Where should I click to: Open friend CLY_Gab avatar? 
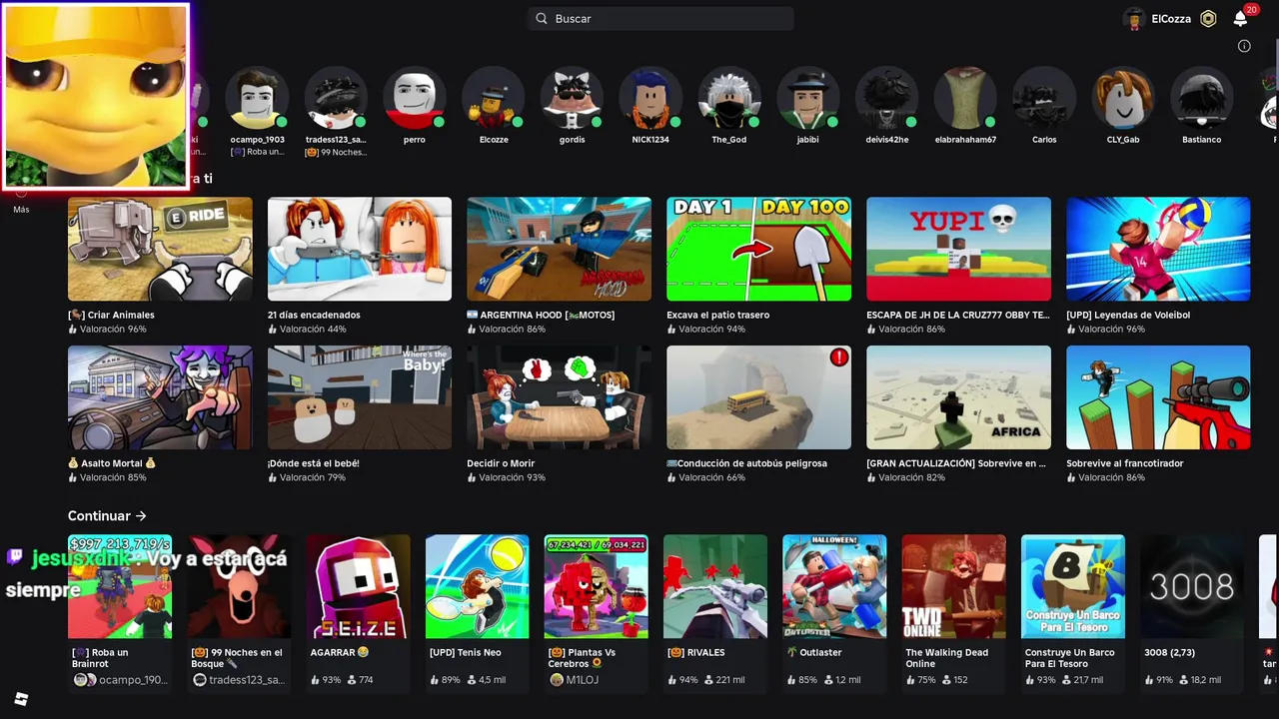tap(1123, 98)
